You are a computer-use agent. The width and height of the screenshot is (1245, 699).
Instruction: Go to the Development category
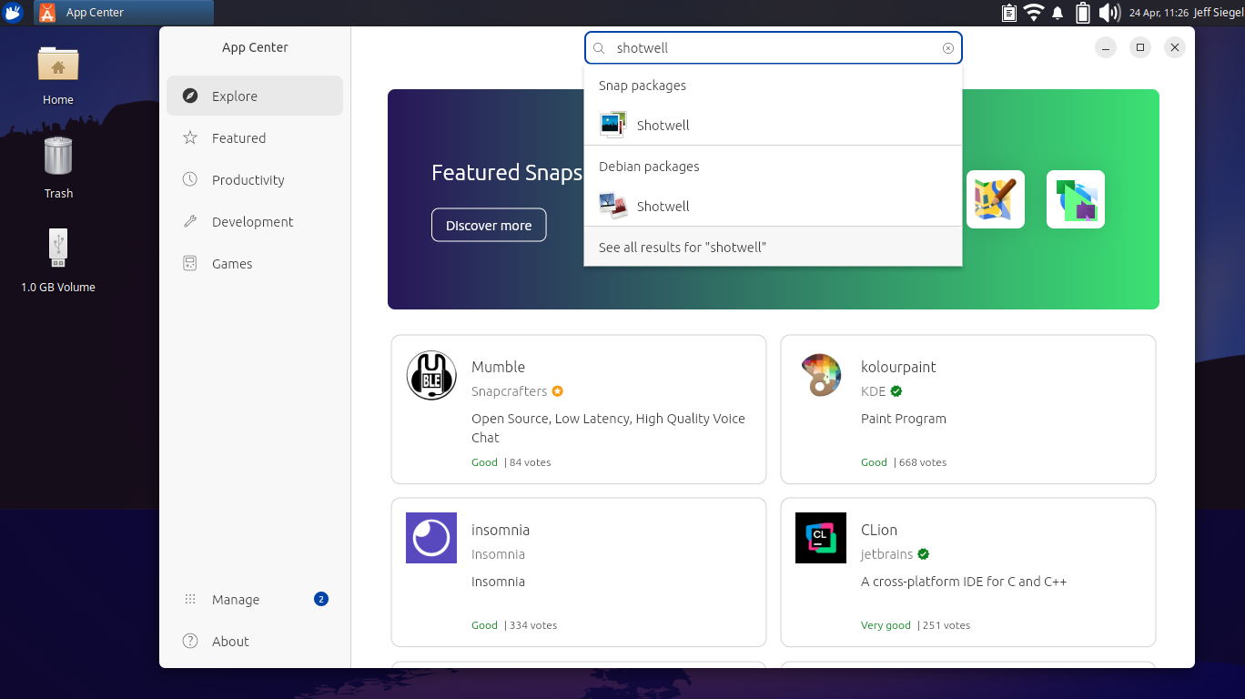255,221
